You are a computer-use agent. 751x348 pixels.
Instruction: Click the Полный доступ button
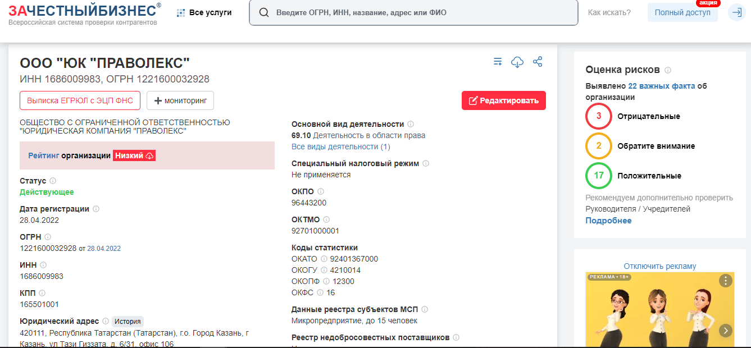click(682, 12)
